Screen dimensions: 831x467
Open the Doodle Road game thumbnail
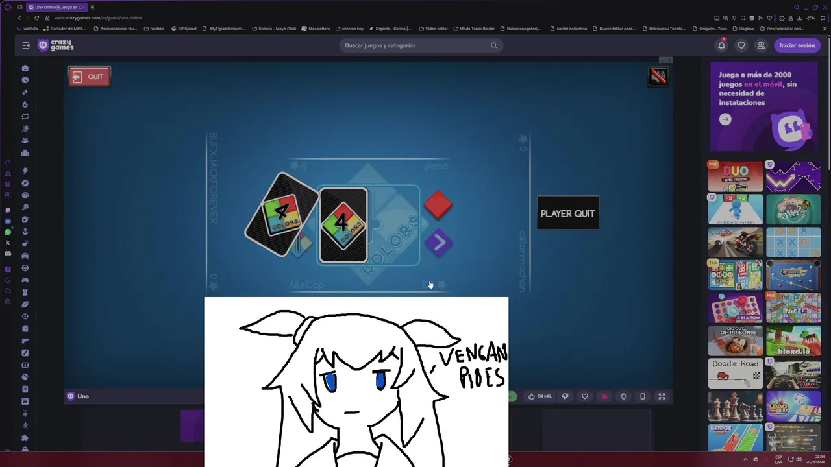pos(736,373)
